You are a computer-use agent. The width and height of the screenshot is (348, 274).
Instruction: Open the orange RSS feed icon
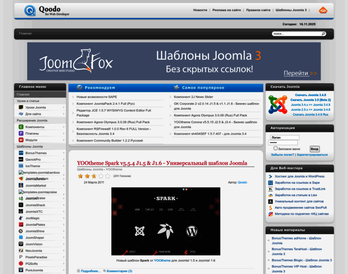(x=323, y=10)
